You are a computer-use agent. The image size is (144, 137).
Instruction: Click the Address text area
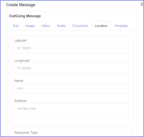tap(71, 111)
